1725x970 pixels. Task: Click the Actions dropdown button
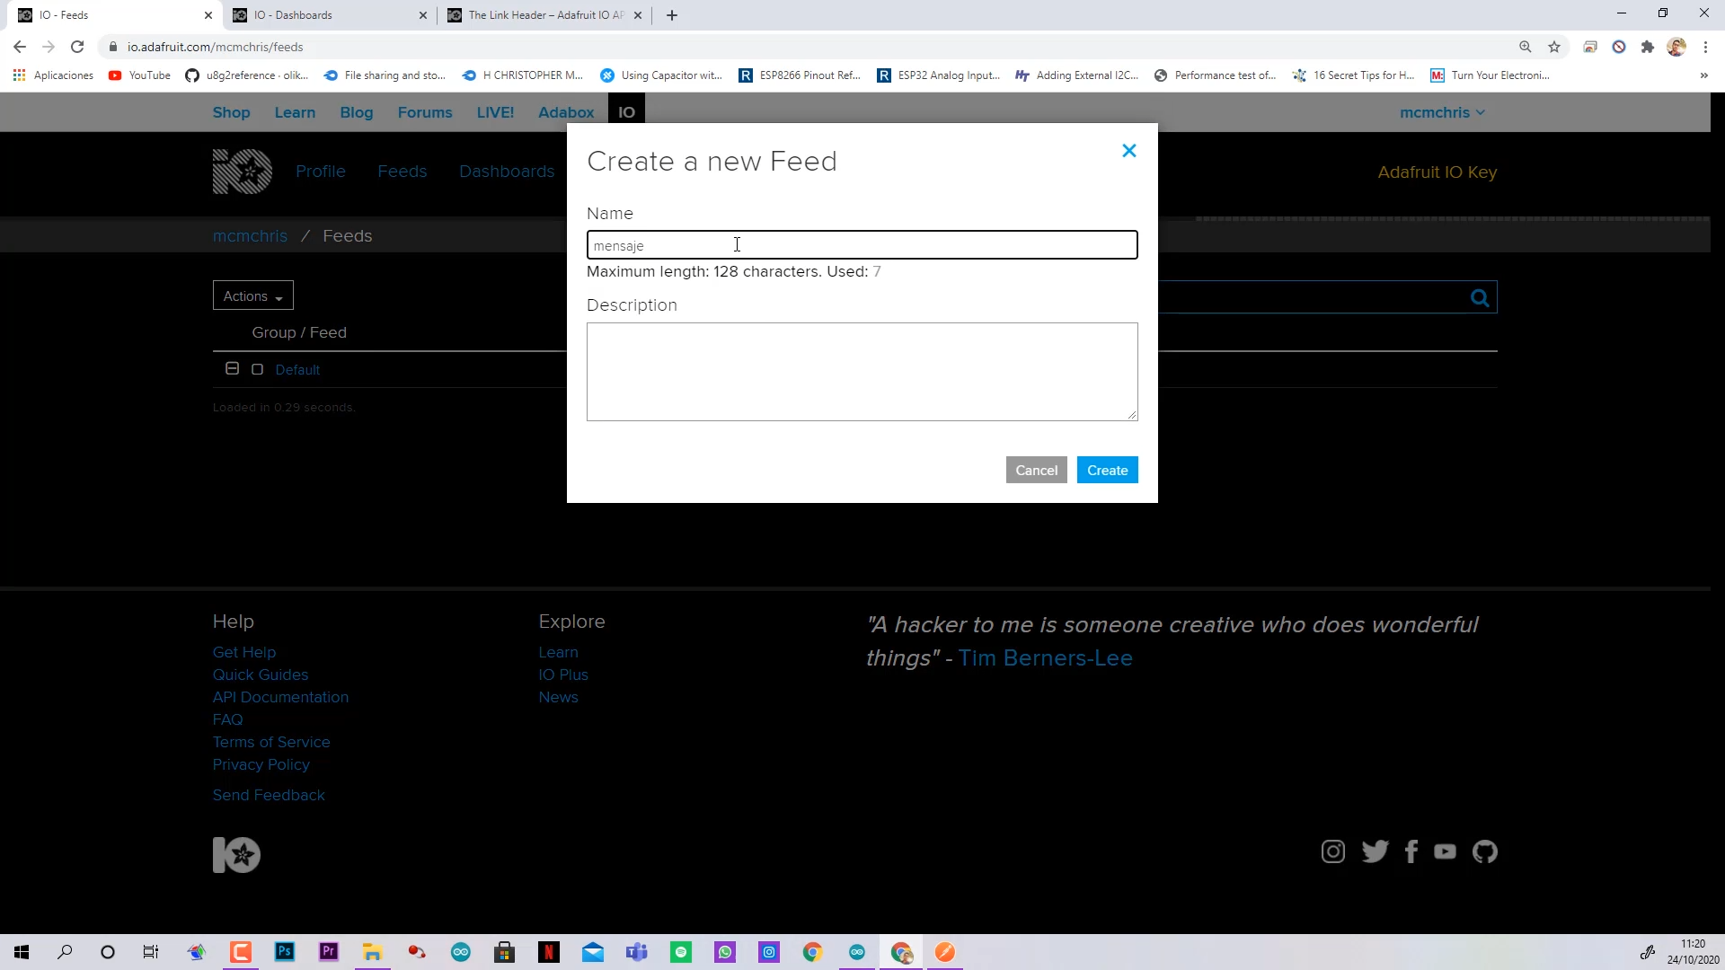point(252,296)
